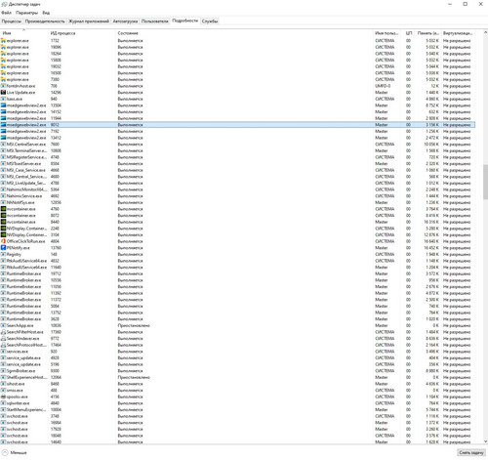
Task: Select the MSI.TerminalServer process row
Action: coord(237,150)
